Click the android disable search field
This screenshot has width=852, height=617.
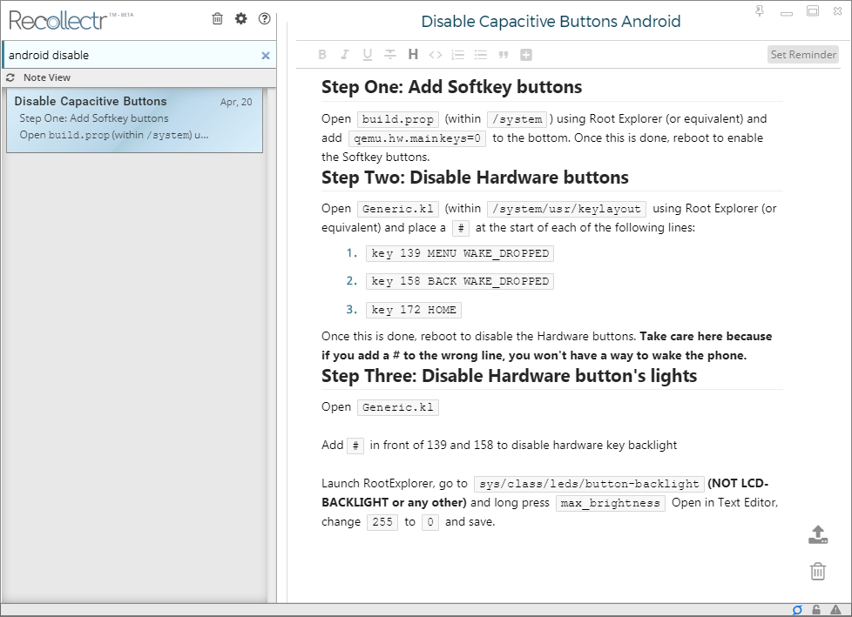131,55
